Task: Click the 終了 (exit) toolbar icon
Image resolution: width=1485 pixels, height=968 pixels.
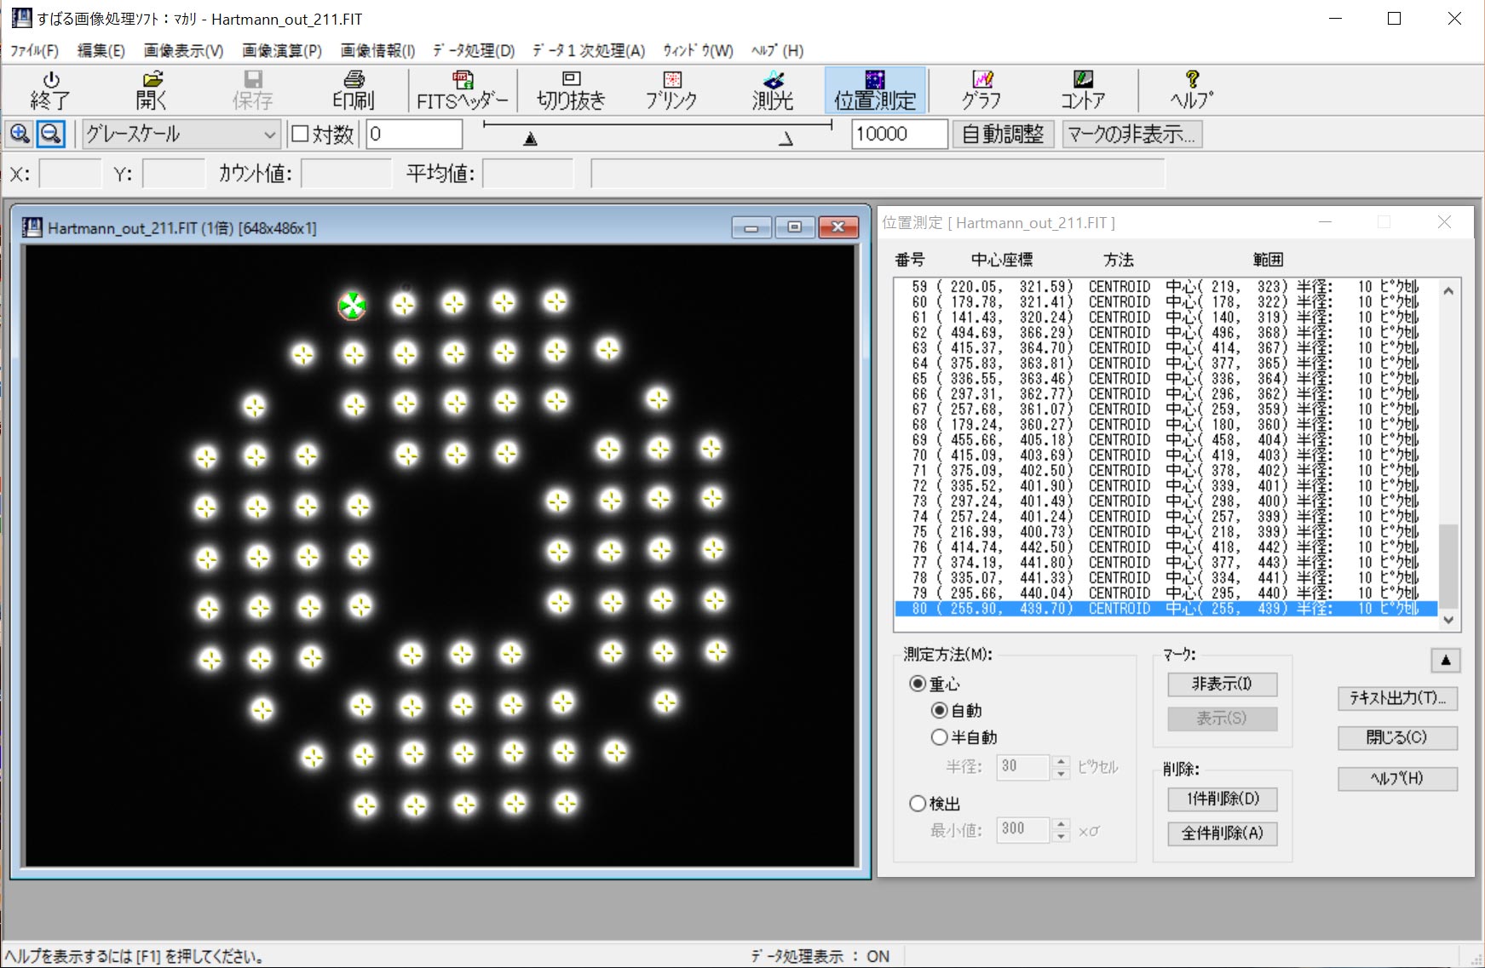Action: pyautogui.click(x=50, y=90)
